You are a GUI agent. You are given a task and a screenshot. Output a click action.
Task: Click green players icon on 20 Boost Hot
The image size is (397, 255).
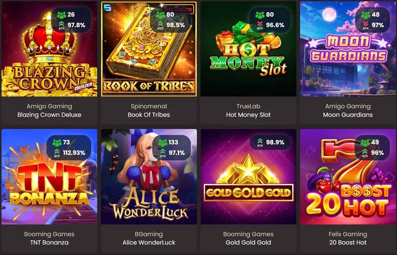(x=365, y=142)
